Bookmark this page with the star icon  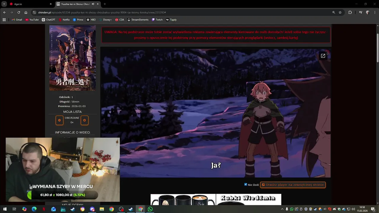(x=340, y=12)
